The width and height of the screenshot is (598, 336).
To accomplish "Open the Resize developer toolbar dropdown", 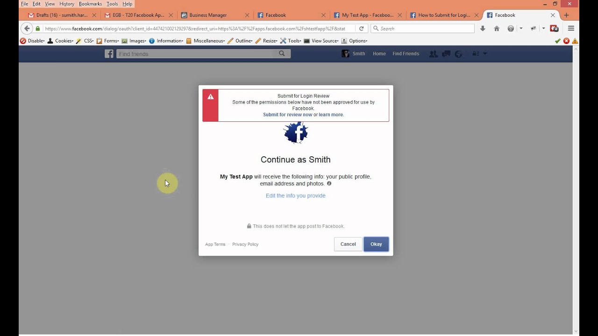I will pyautogui.click(x=266, y=41).
